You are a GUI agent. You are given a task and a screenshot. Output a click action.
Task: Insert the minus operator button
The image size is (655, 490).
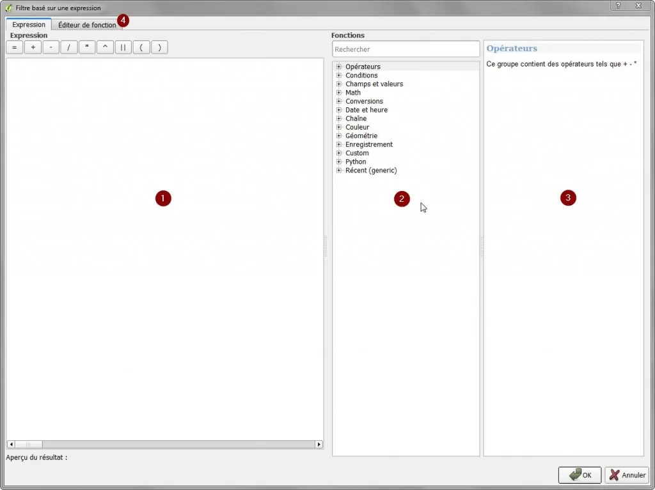[51, 47]
